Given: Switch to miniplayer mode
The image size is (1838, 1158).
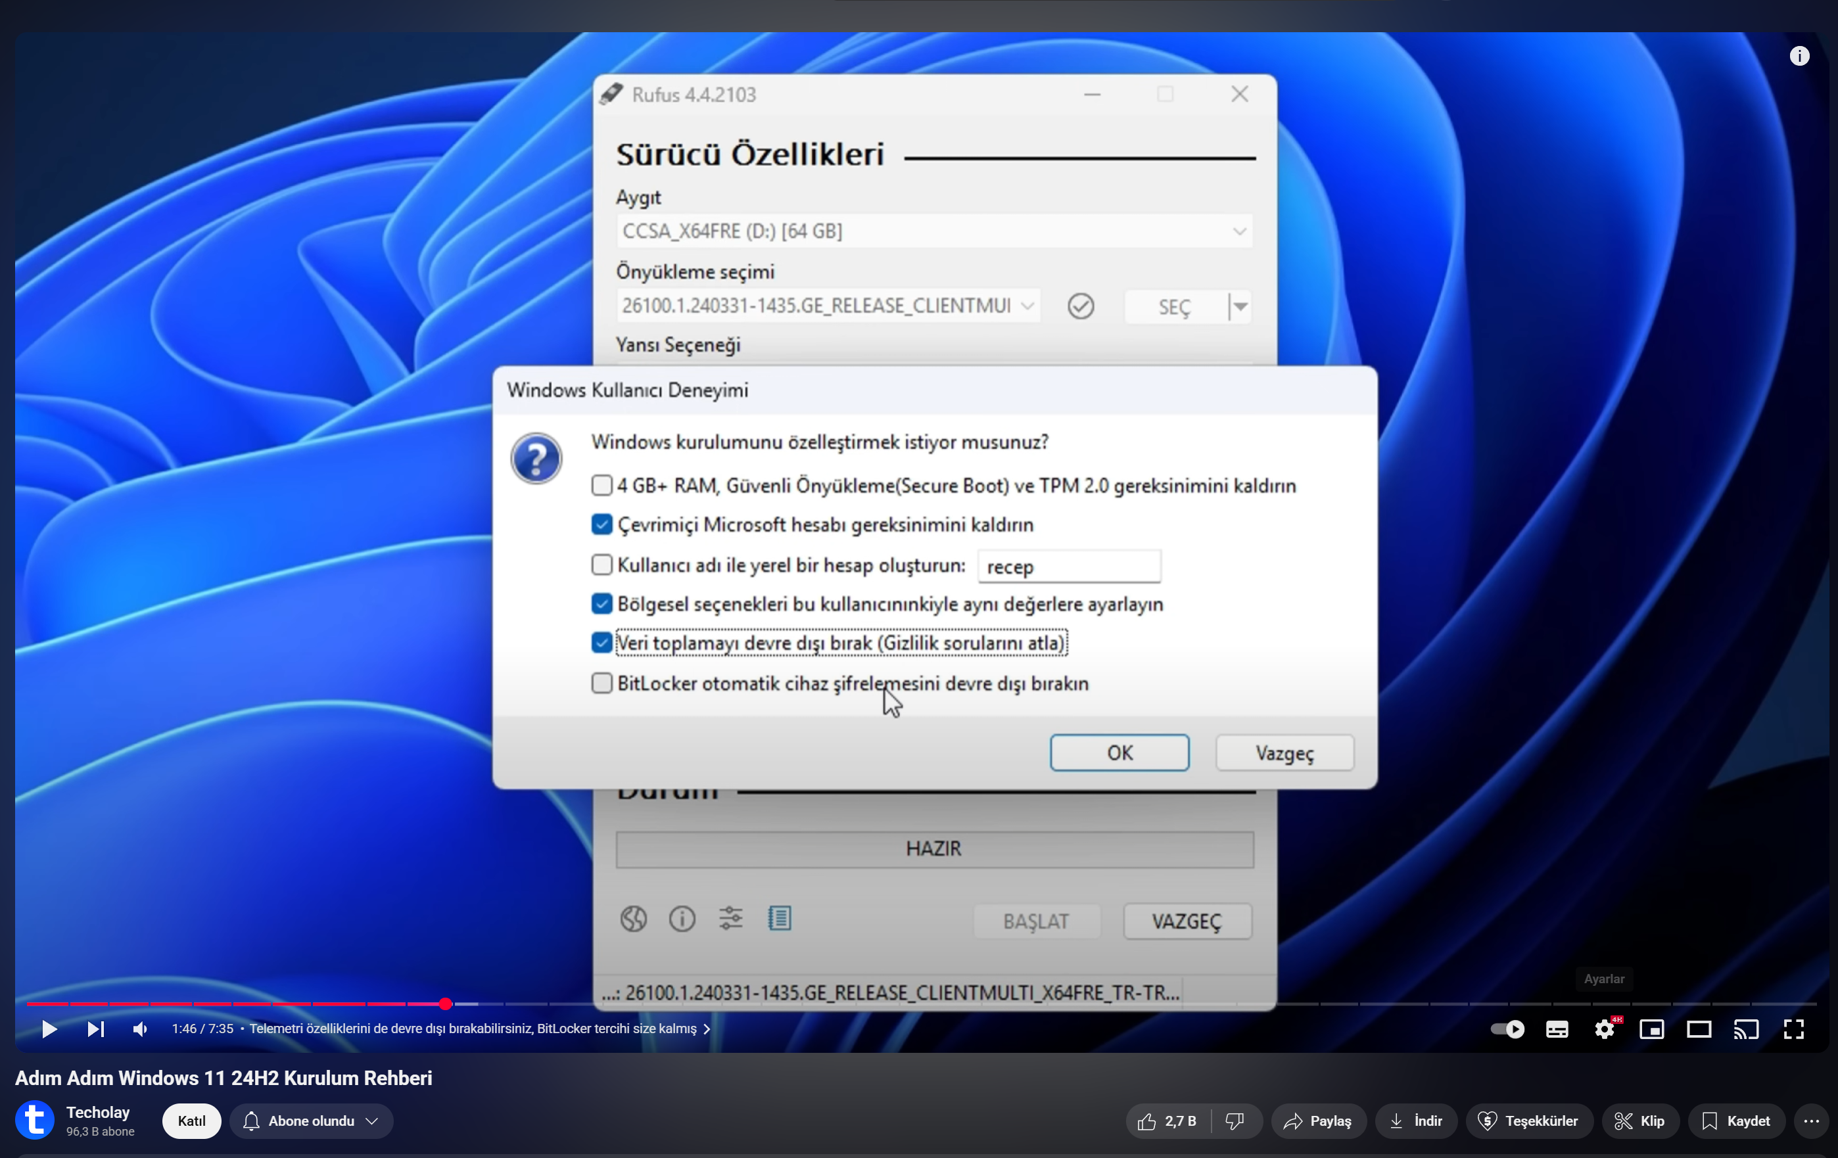Looking at the screenshot, I should pyautogui.click(x=1652, y=1029).
